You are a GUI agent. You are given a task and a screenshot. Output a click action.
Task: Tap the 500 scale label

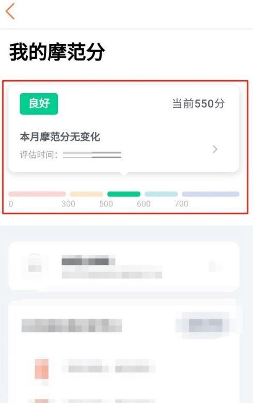click(x=106, y=204)
